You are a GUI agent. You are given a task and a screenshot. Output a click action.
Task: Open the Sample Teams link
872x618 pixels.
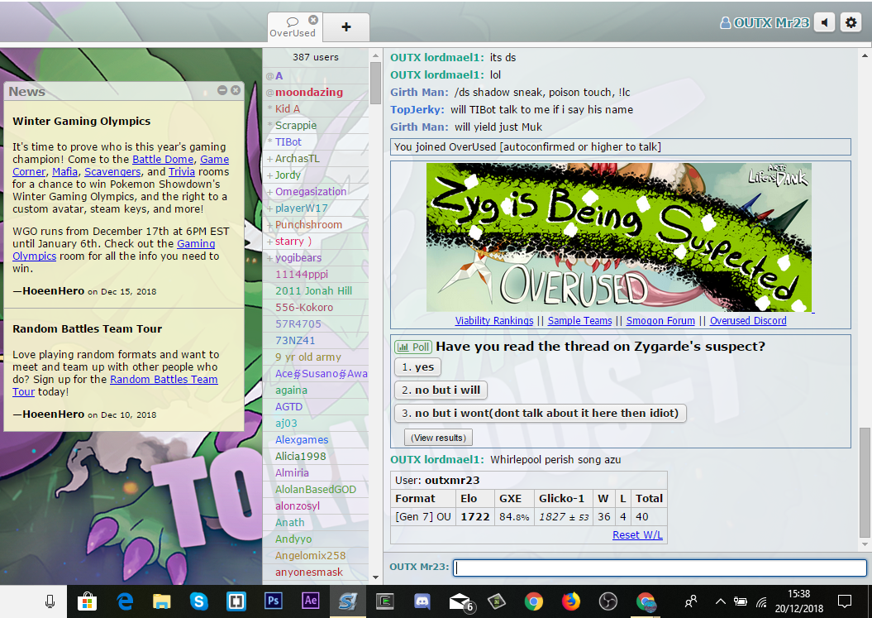click(x=579, y=321)
